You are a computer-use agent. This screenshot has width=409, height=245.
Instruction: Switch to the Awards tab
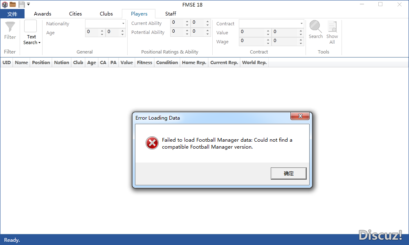(43, 14)
